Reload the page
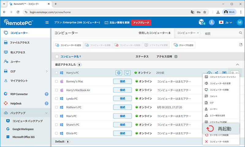 tap(18, 12)
